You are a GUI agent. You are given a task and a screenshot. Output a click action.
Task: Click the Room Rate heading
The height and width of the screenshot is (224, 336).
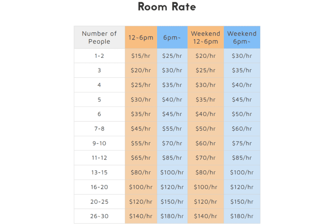point(167,7)
